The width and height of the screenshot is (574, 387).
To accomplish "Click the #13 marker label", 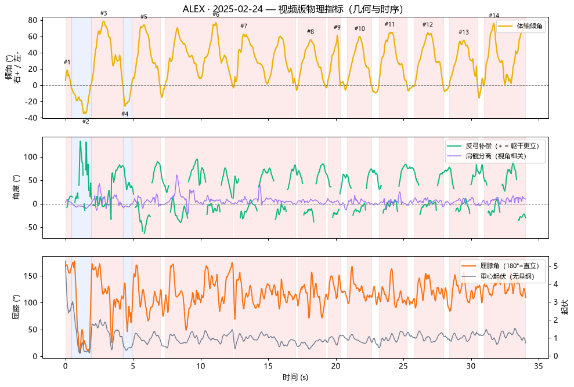I will 464,32.
